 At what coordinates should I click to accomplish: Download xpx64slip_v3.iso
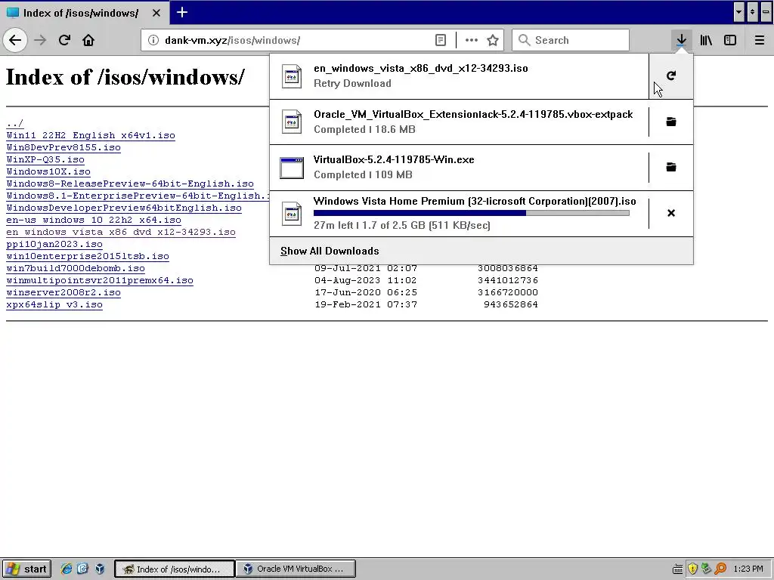(54, 304)
